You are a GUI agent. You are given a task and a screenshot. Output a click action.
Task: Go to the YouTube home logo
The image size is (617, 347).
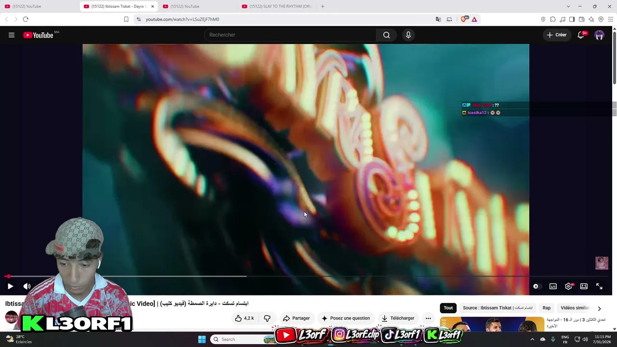click(38, 35)
